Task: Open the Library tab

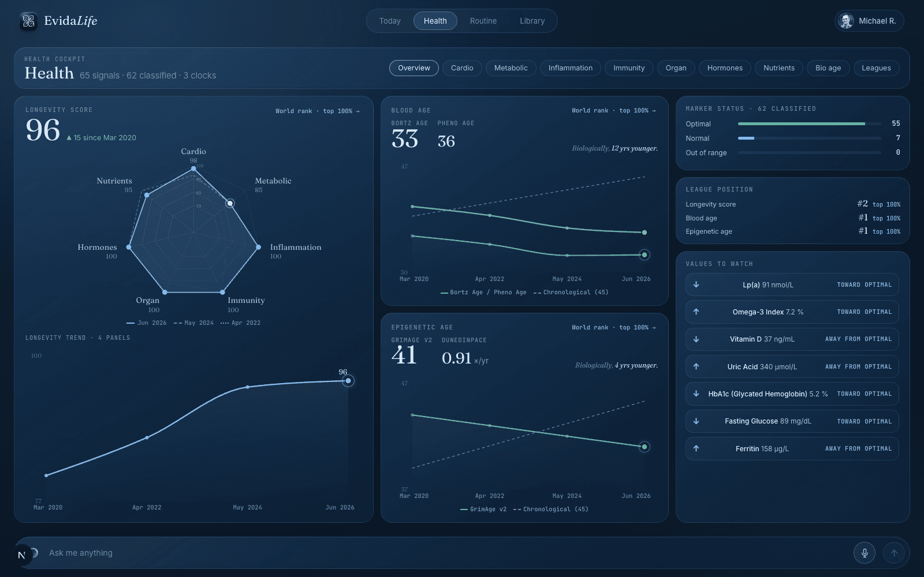Action: point(532,21)
